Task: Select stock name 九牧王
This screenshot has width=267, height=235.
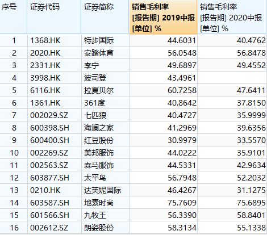Action: tap(95, 215)
